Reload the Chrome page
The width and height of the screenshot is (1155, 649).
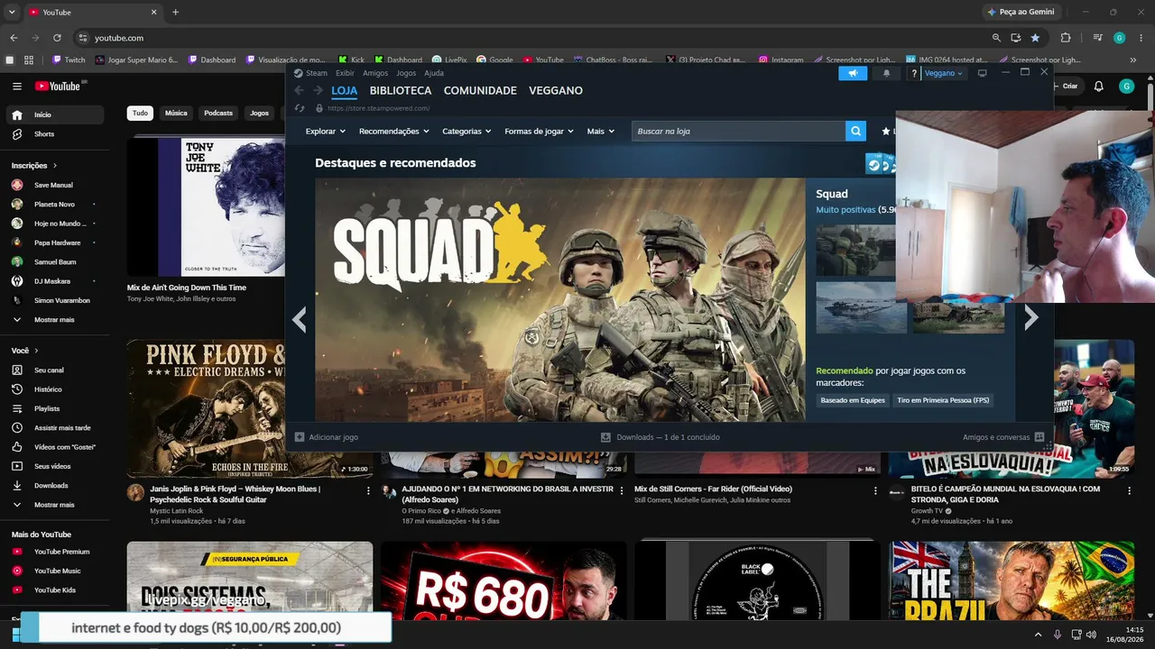[57, 38]
